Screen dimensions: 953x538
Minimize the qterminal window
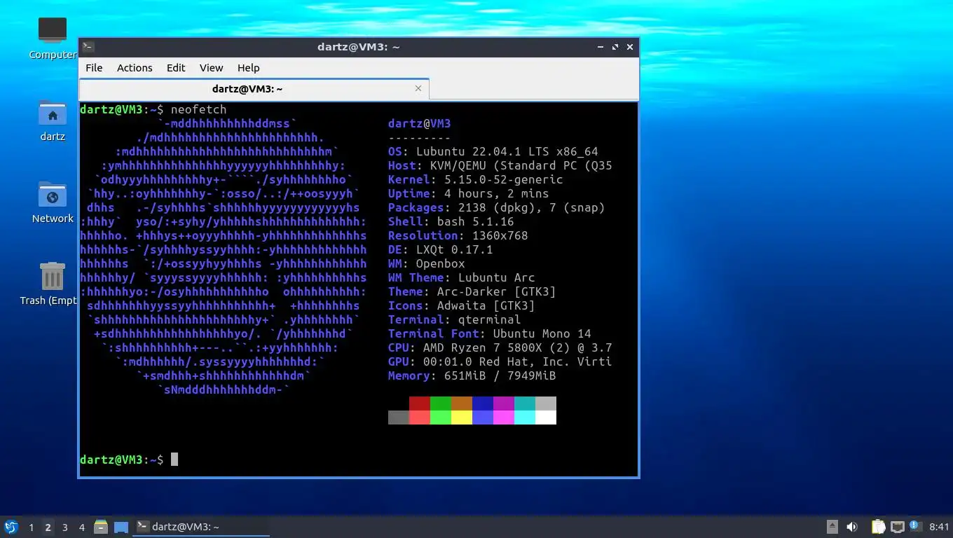pyautogui.click(x=601, y=47)
